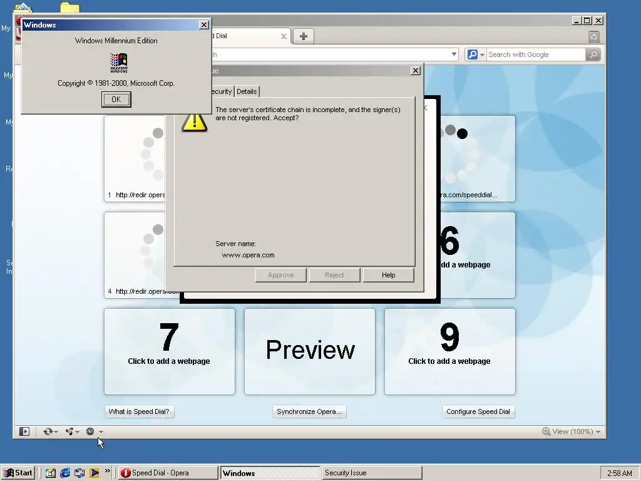Image resolution: width=641 pixels, height=481 pixels.
Task: Open the search engine selector dropdown
Action: coord(483,55)
